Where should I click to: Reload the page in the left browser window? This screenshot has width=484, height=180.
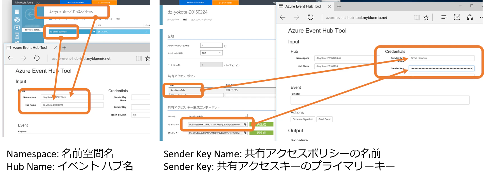click(37, 58)
